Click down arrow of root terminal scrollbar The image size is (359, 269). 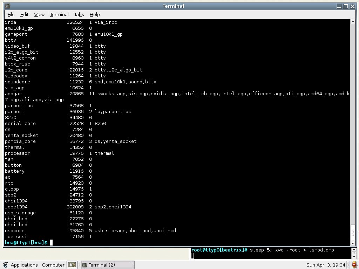[x=354, y=257]
